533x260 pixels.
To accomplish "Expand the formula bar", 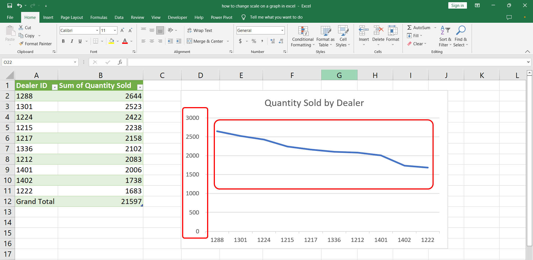I will click(x=528, y=62).
